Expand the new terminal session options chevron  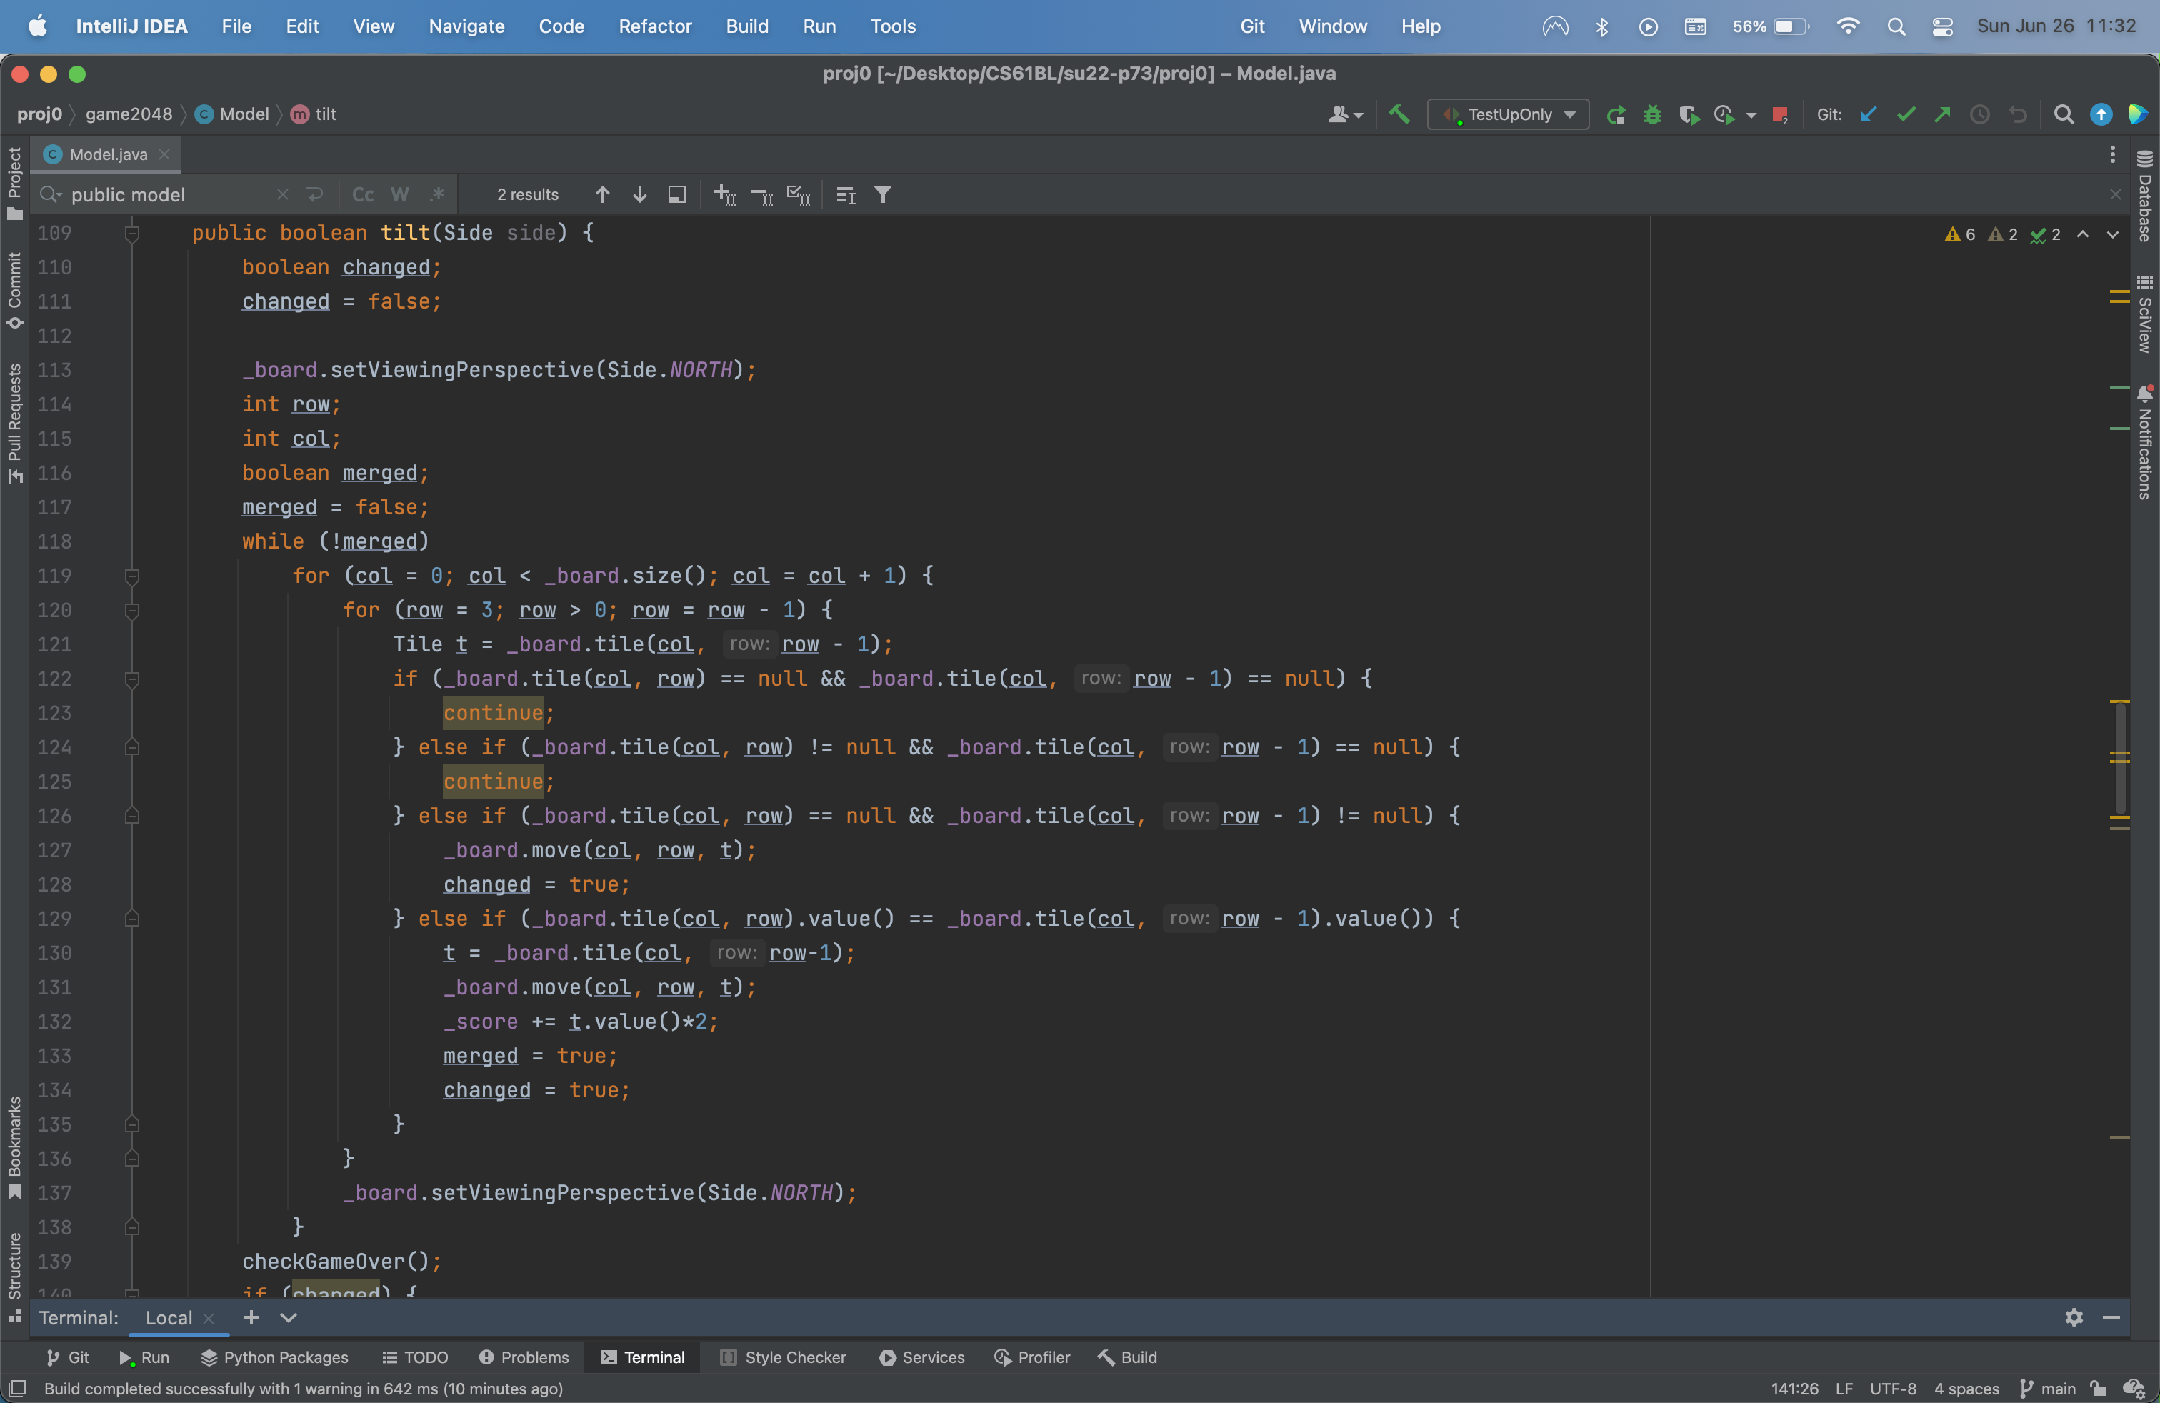tap(289, 1317)
